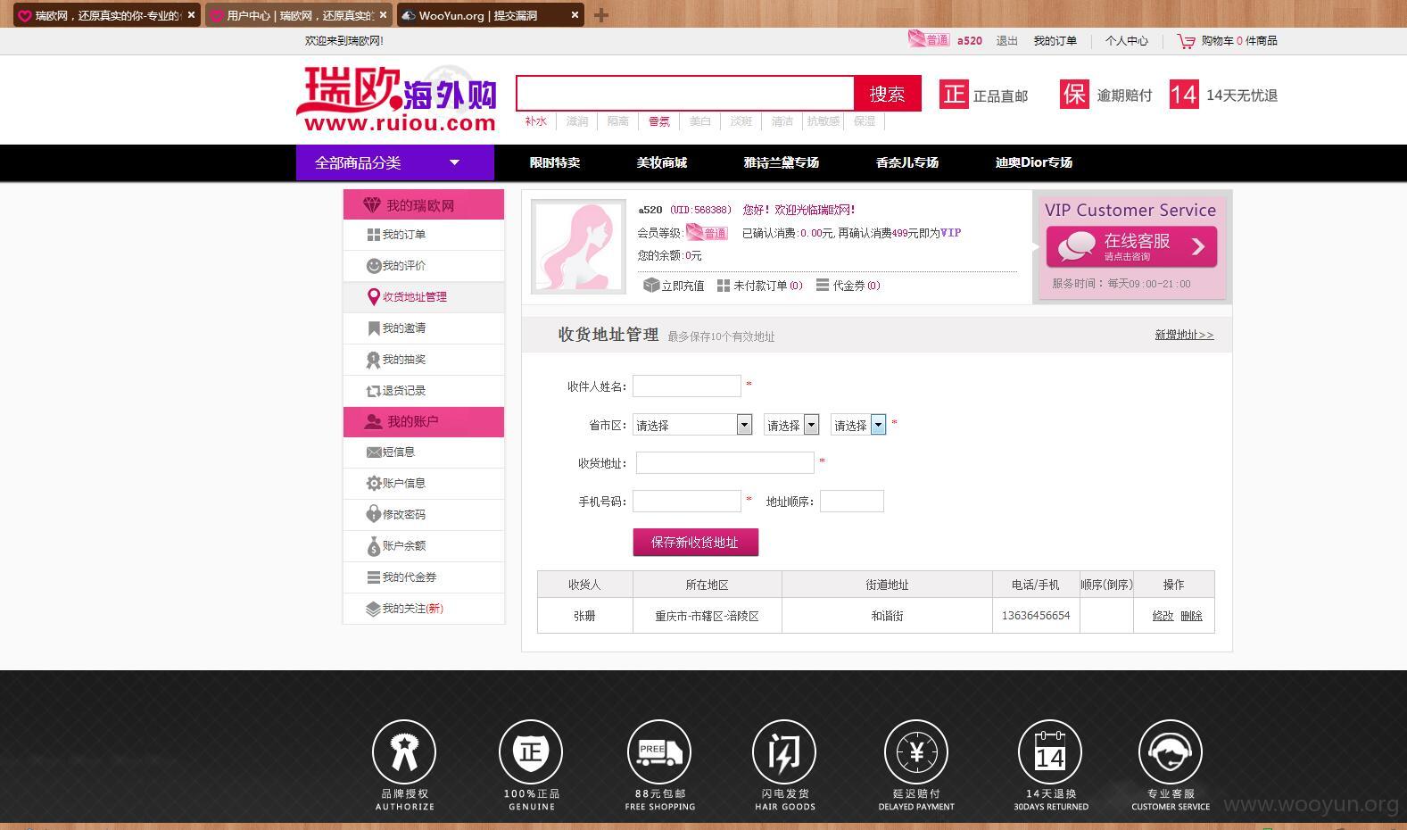Open the district dropdown 请选择
Image resolution: width=1407 pixels, height=830 pixels.
858,425
